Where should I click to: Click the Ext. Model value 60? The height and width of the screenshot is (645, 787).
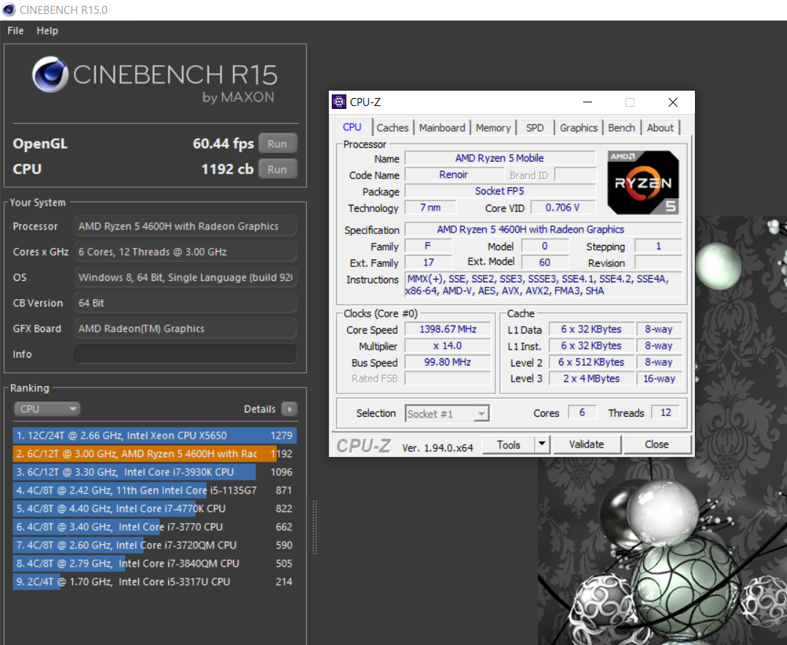[x=545, y=263]
